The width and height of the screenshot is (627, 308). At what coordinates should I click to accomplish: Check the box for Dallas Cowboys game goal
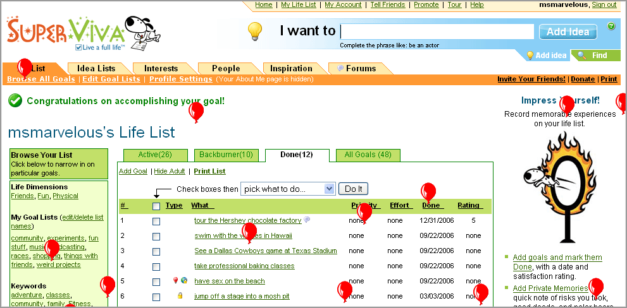pyautogui.click(x=156, y=252)
